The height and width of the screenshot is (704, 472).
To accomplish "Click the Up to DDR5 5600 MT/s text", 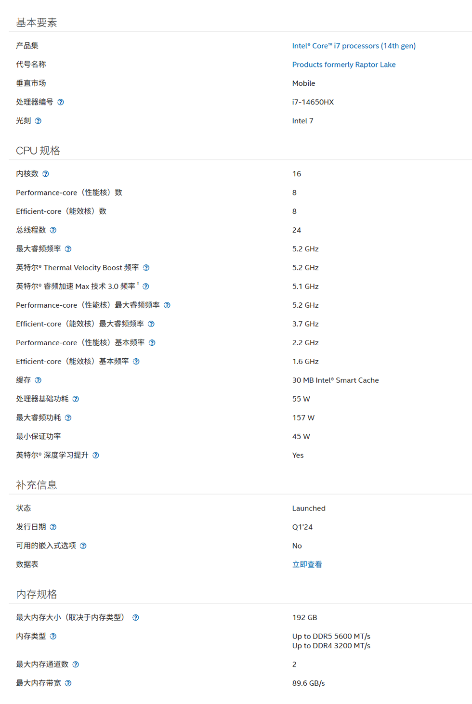I will [x=331, y=637].
